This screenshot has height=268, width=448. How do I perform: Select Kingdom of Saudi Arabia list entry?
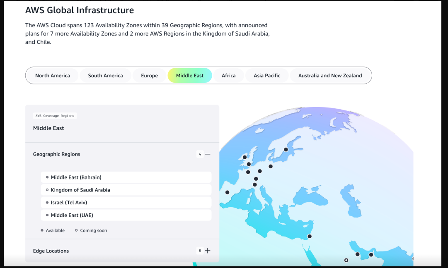[x=80, y=190]
